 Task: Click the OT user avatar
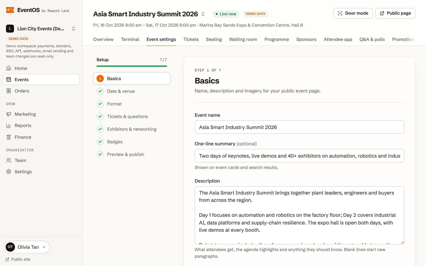pyautogui.click(x=10, y=247)
